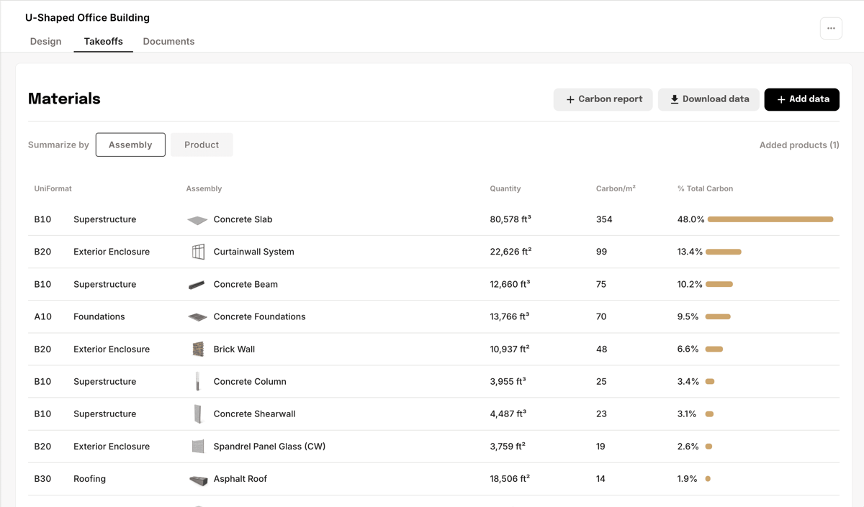Generate a Carbon report
The image size is (864, 507).
tap(603, 99)
